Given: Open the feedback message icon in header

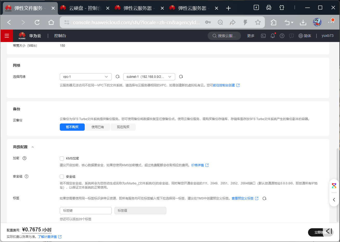Looking at the screenshot, I should [291, 36].
